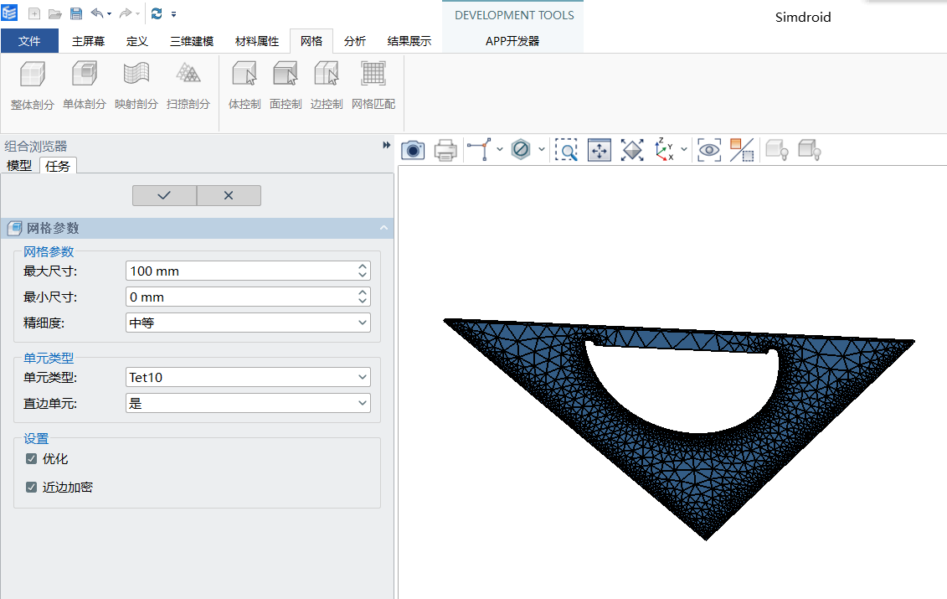Switch to the 模型 browser tab
The image size is (947, 599).
coord(19,166)
